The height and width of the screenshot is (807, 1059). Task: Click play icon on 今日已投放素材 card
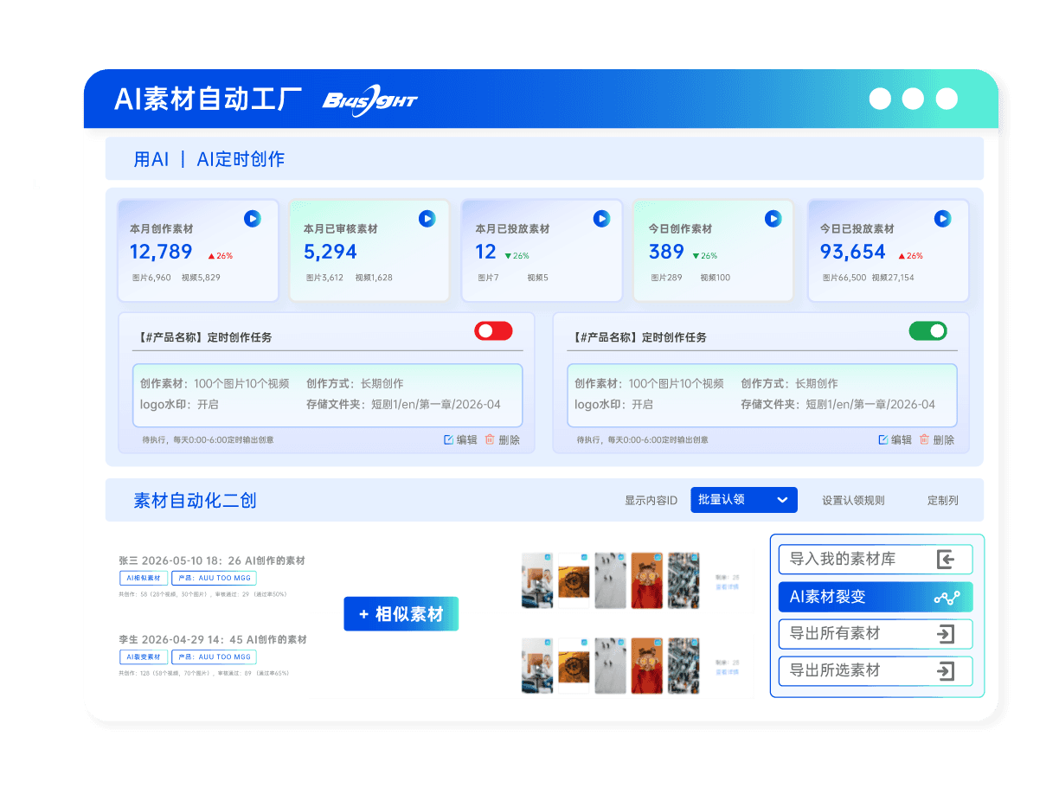(942, 219)
